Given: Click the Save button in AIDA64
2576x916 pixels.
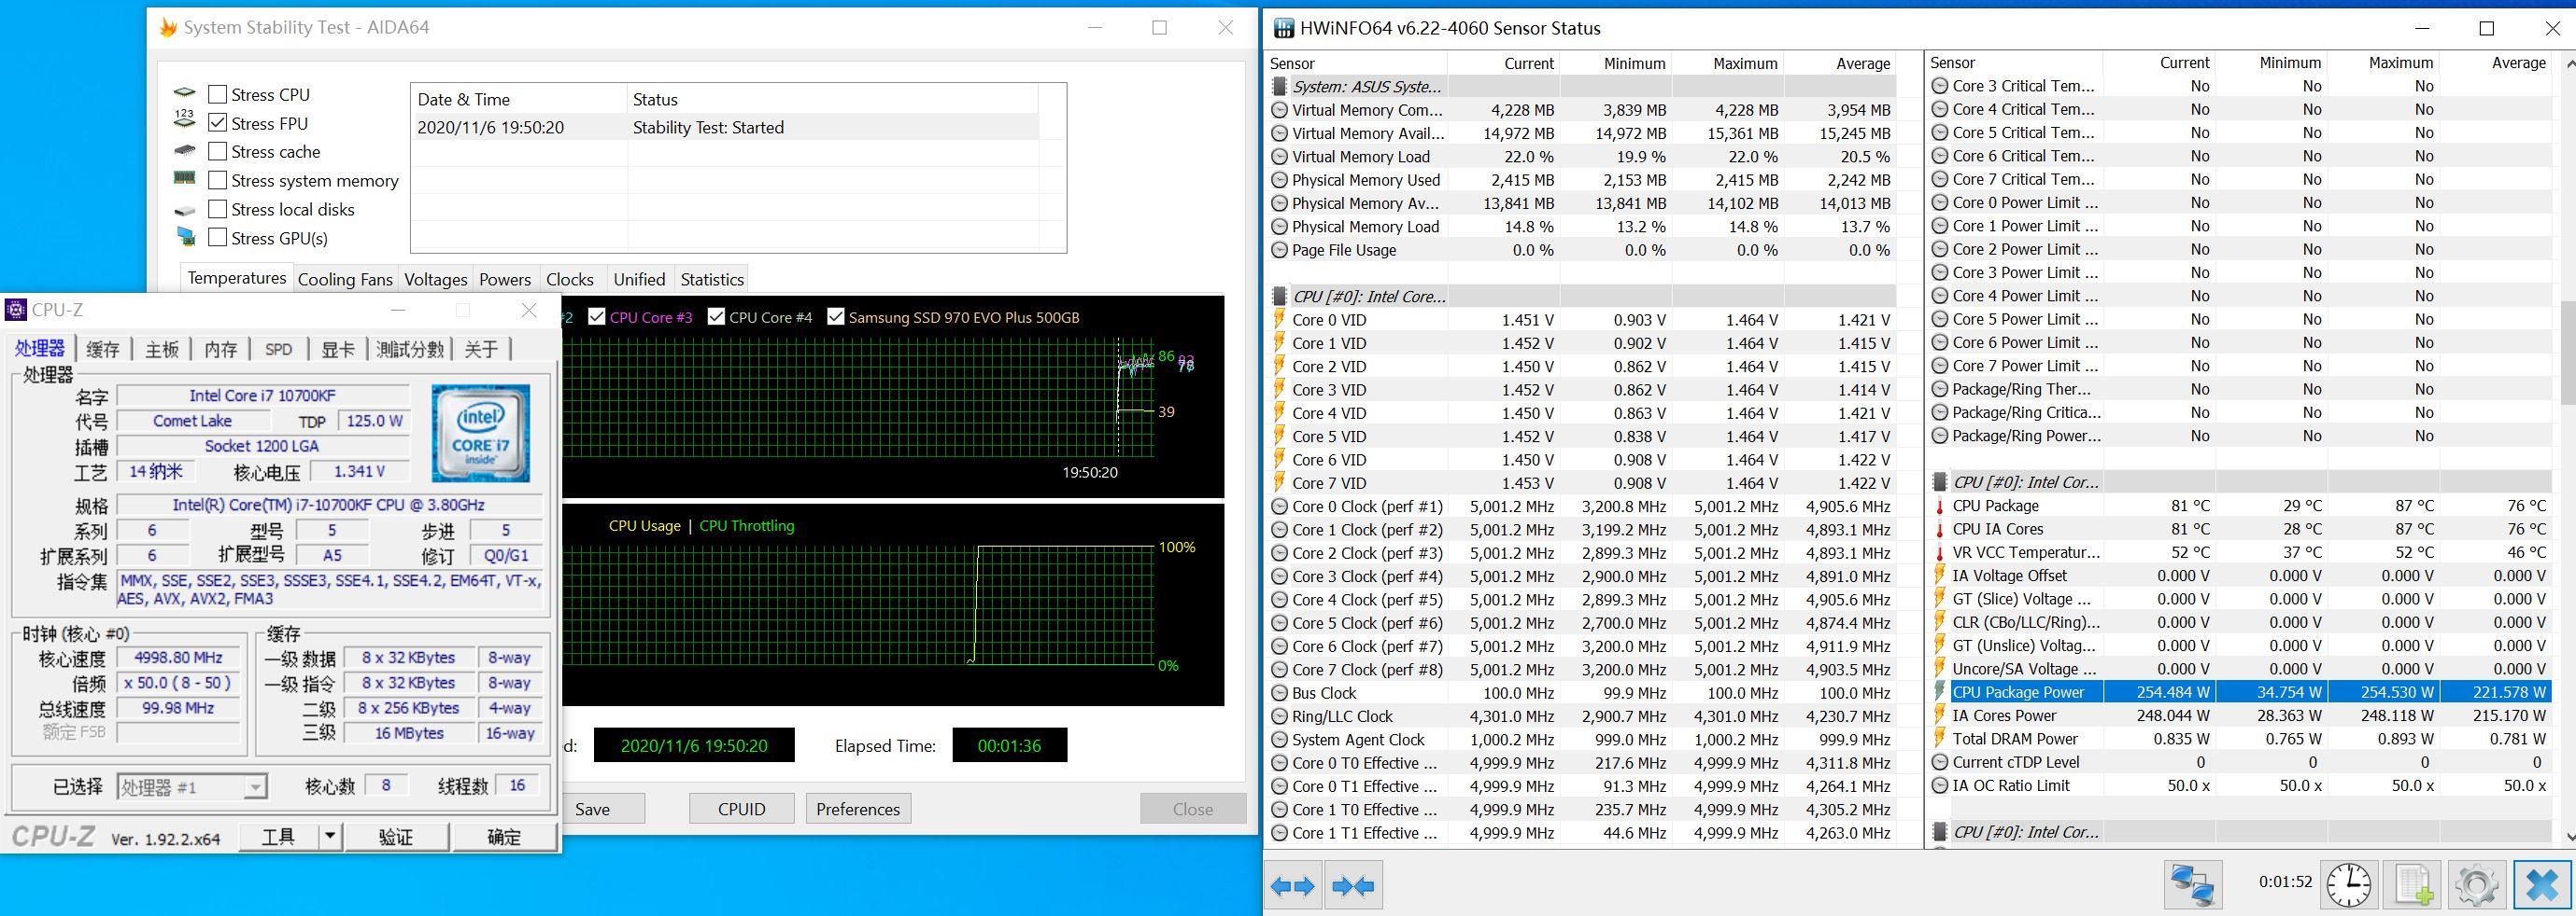Looking at the screenshot, I should (x=593, y=809).
